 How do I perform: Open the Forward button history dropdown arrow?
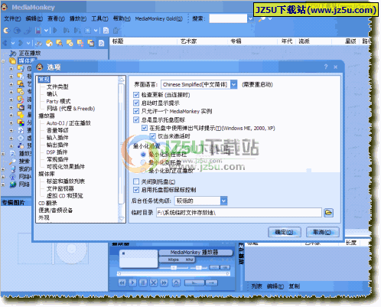click(x=28, y=43)
